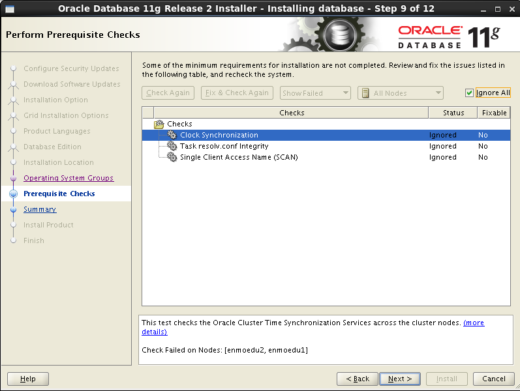The width and height of the screenshot is (520, 391).
Task: Select the Clock Synchronization row
Action: [x=326, y=135]
